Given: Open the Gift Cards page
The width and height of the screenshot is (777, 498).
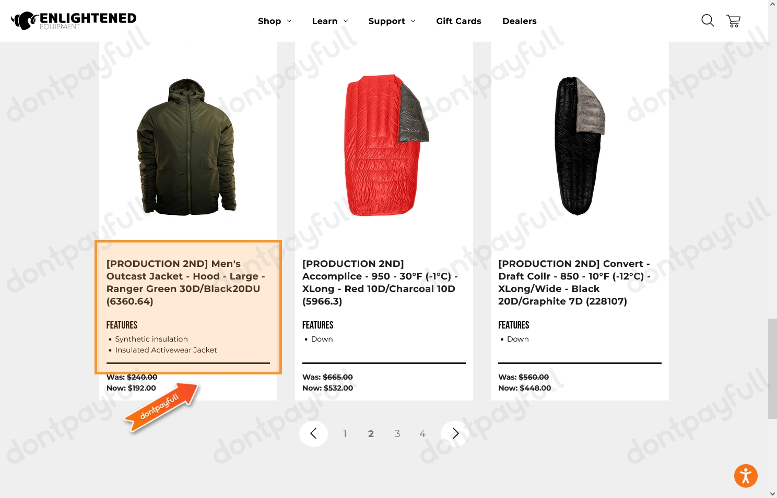Looking at the screenshot, I should pos(458,21).
